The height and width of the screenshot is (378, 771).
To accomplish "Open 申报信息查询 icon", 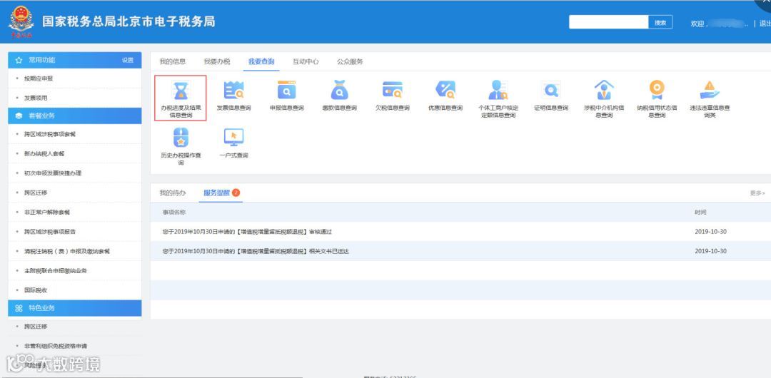I will (287, 91).
